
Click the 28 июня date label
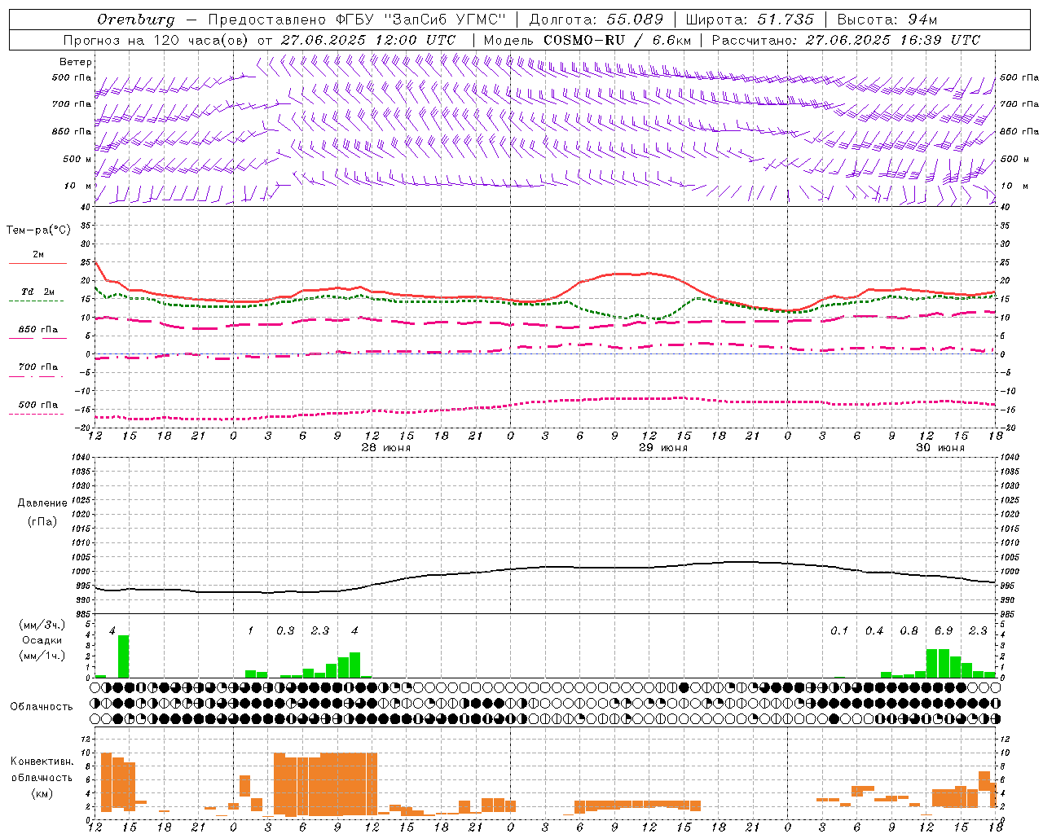(x=385, y=447)
